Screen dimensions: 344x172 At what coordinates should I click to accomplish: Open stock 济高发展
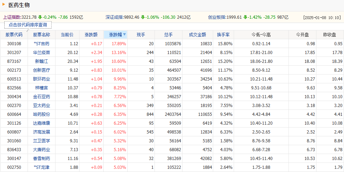[x=42, y=132]
